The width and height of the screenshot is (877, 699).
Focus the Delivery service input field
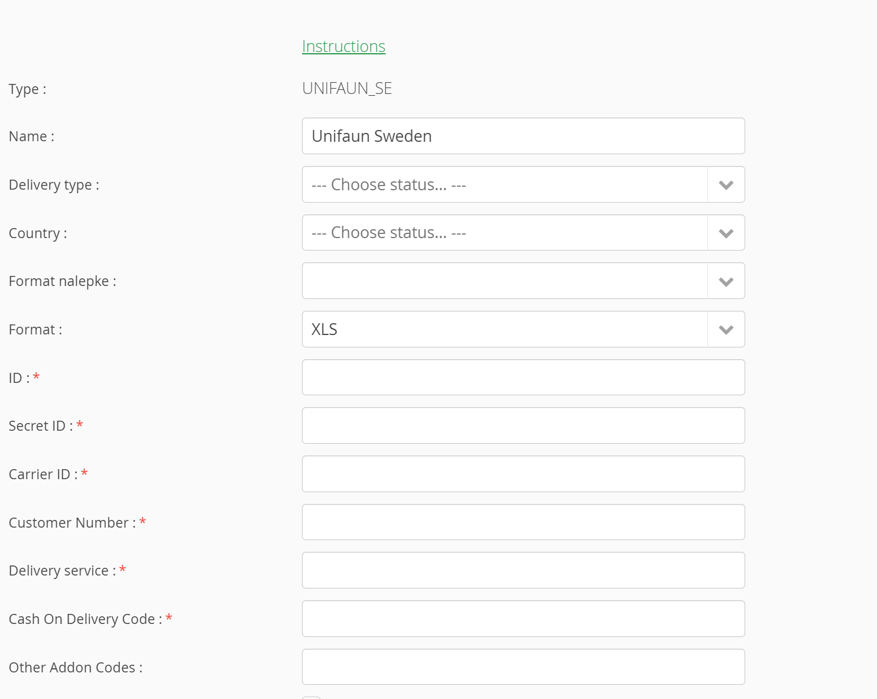[x=523, y=570]
